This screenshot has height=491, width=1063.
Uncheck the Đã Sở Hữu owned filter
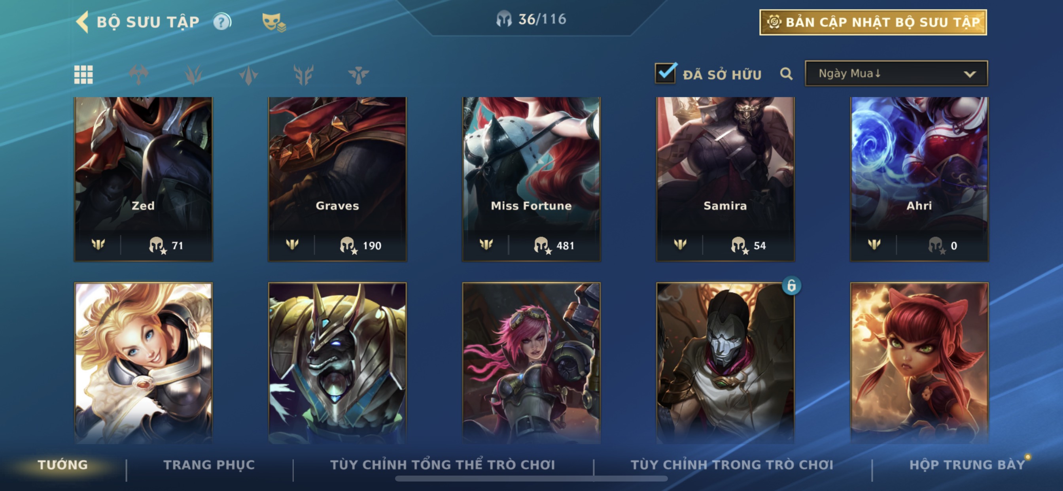pos(666,73)
